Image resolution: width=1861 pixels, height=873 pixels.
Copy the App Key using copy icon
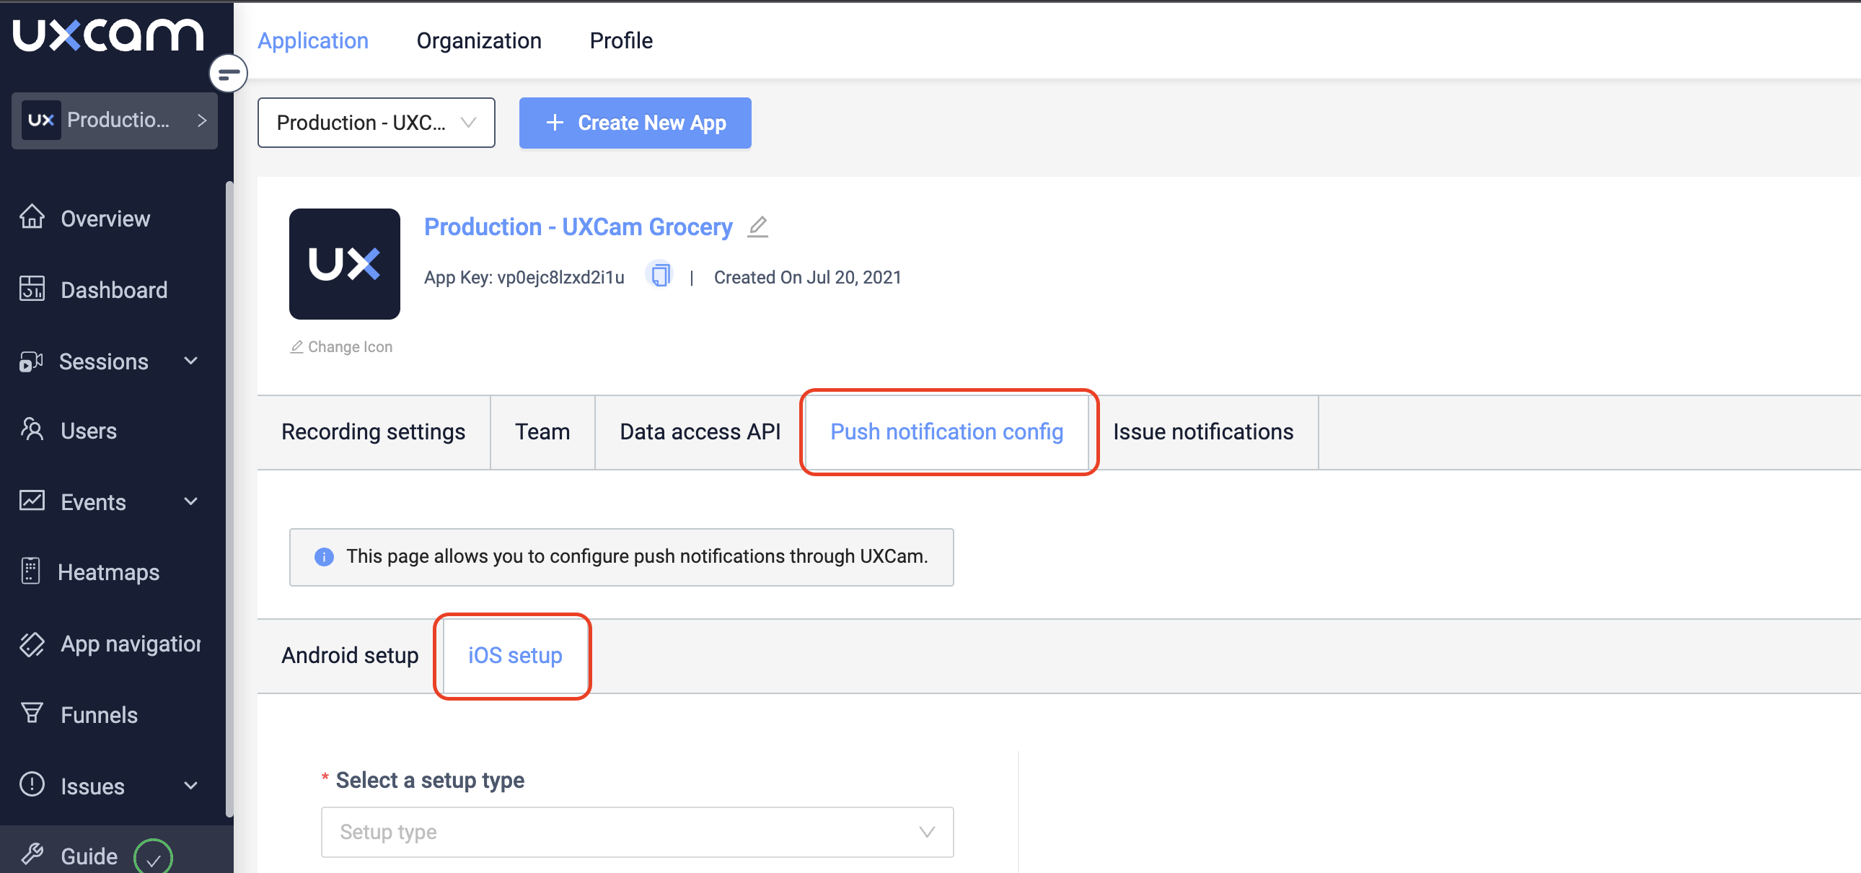[x=659, y=276]
